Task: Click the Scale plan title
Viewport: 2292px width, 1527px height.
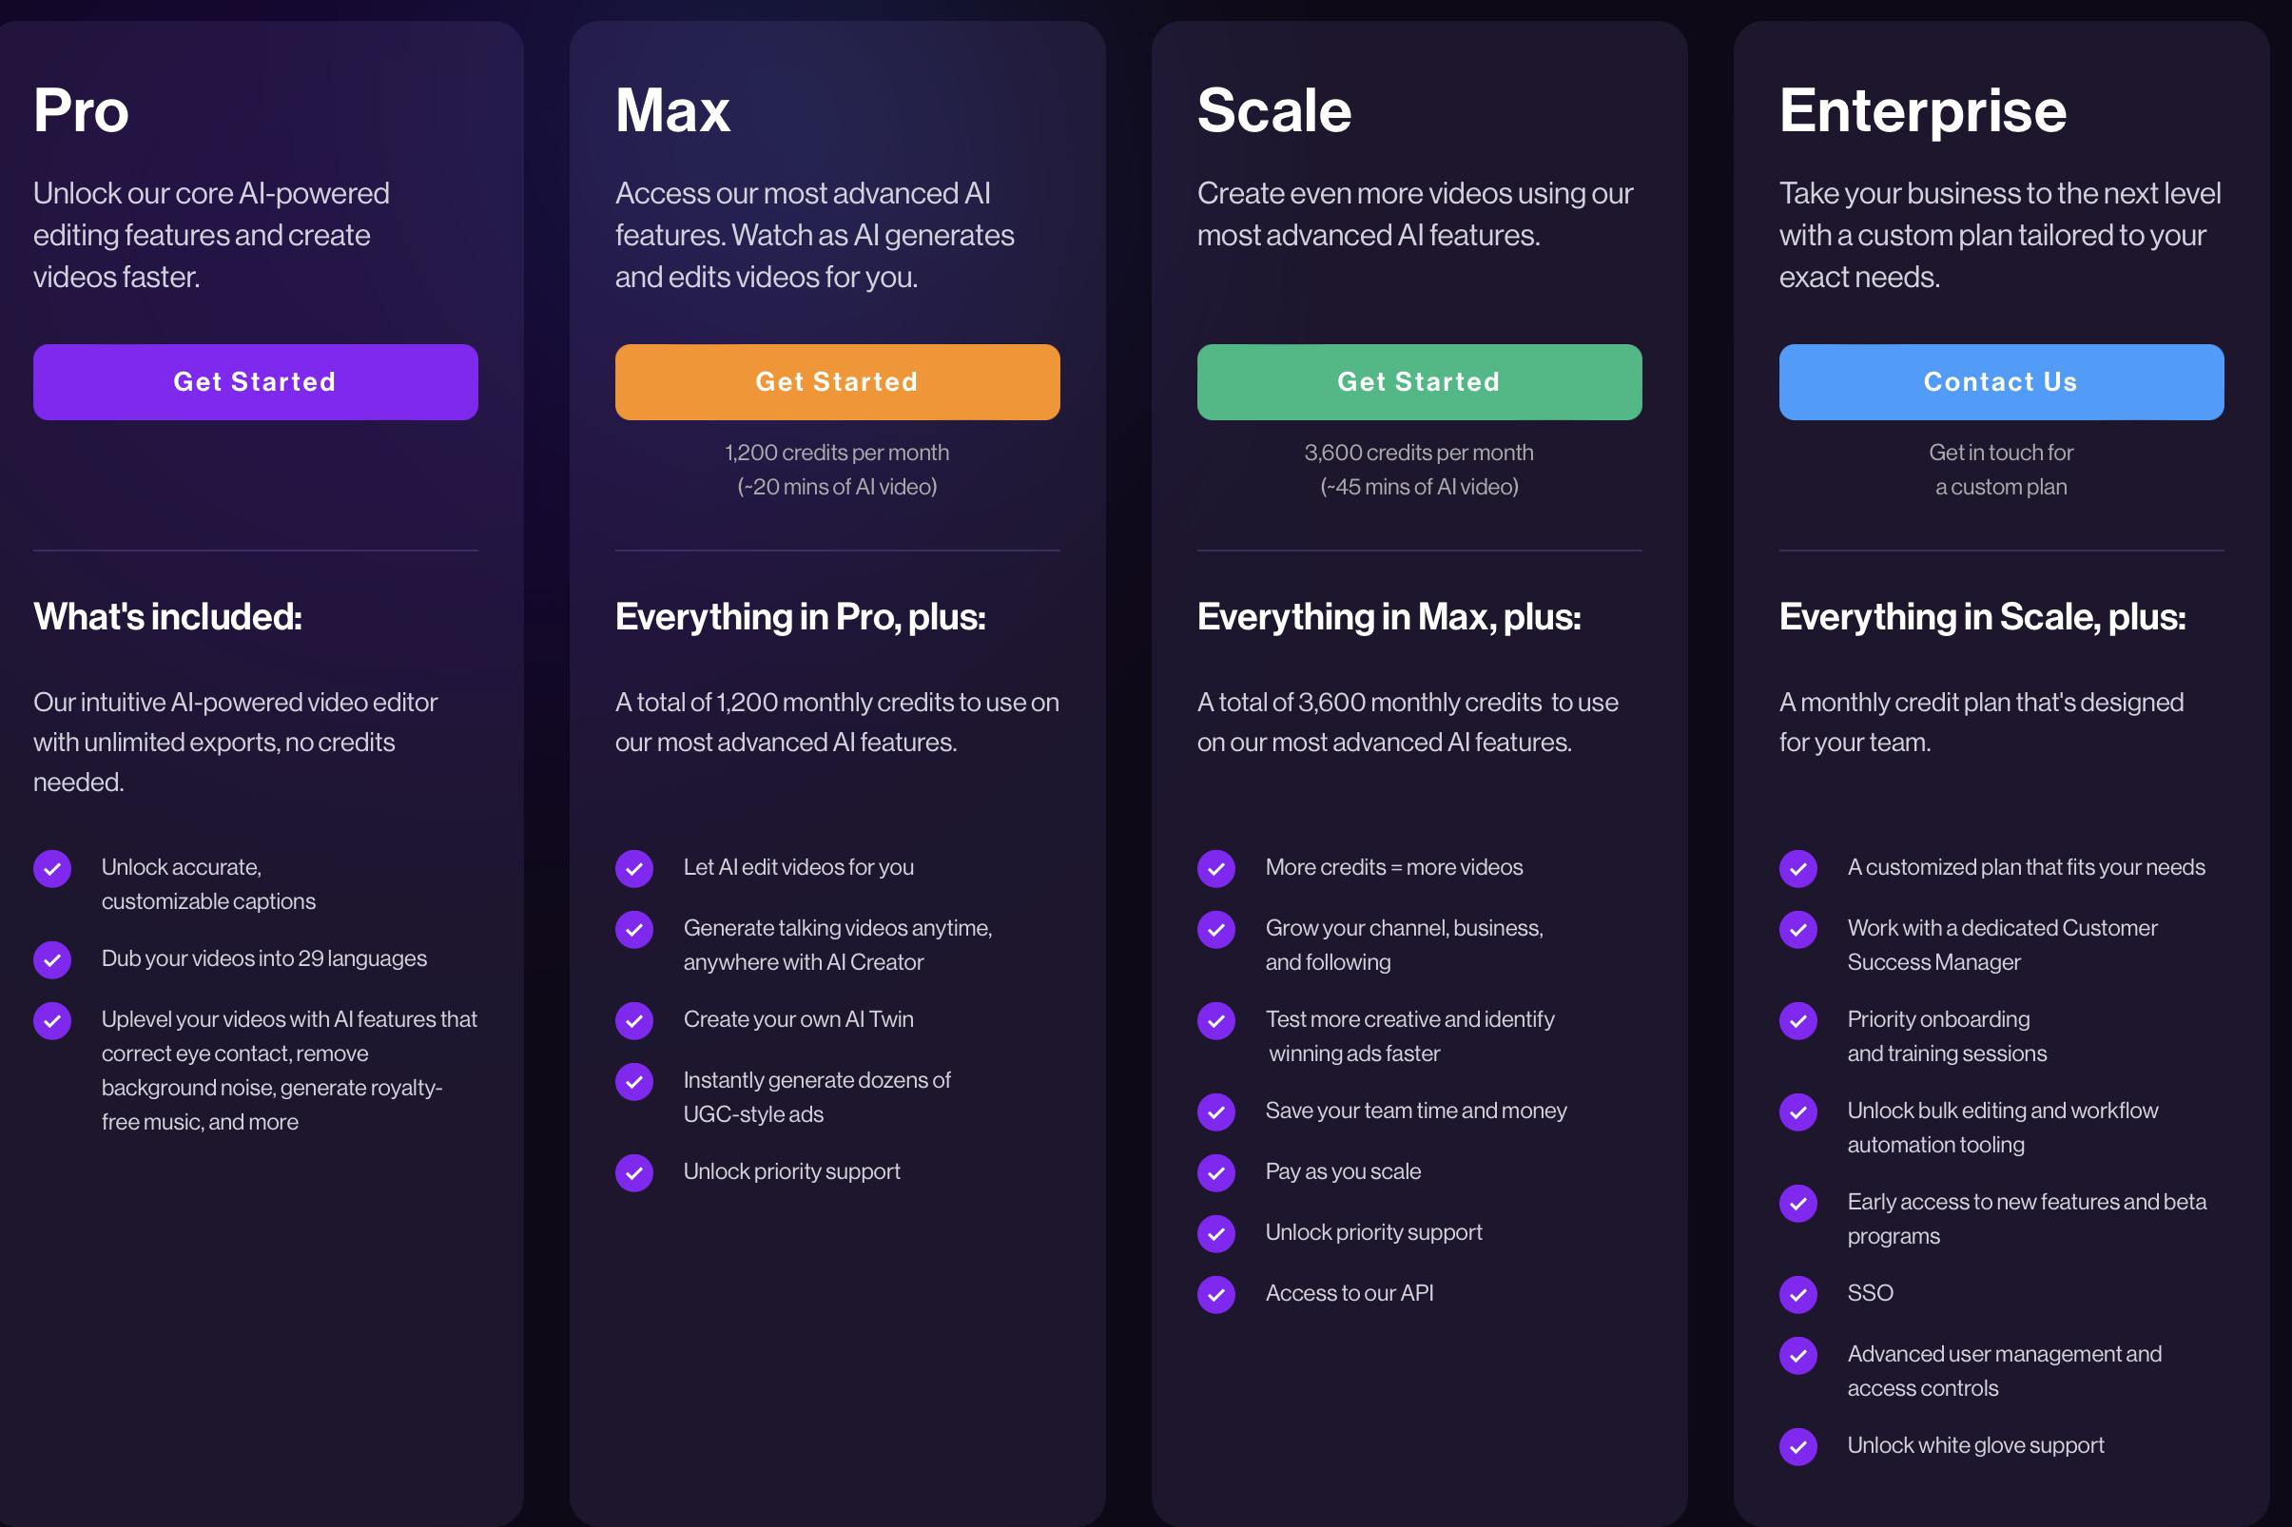Action: click(x=1274, y=110)
